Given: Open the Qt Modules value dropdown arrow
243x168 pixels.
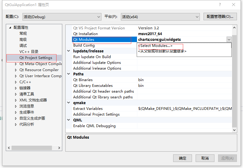Looking at the screenshot, I should 229,40.
